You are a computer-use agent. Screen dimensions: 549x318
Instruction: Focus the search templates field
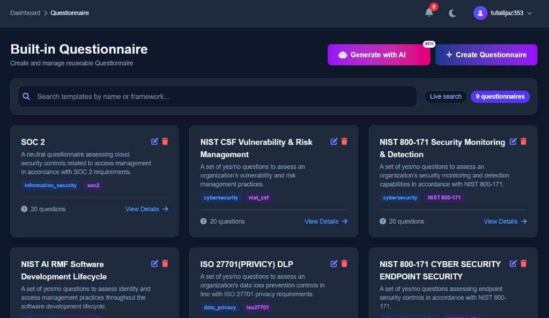[x=218, y=97]
